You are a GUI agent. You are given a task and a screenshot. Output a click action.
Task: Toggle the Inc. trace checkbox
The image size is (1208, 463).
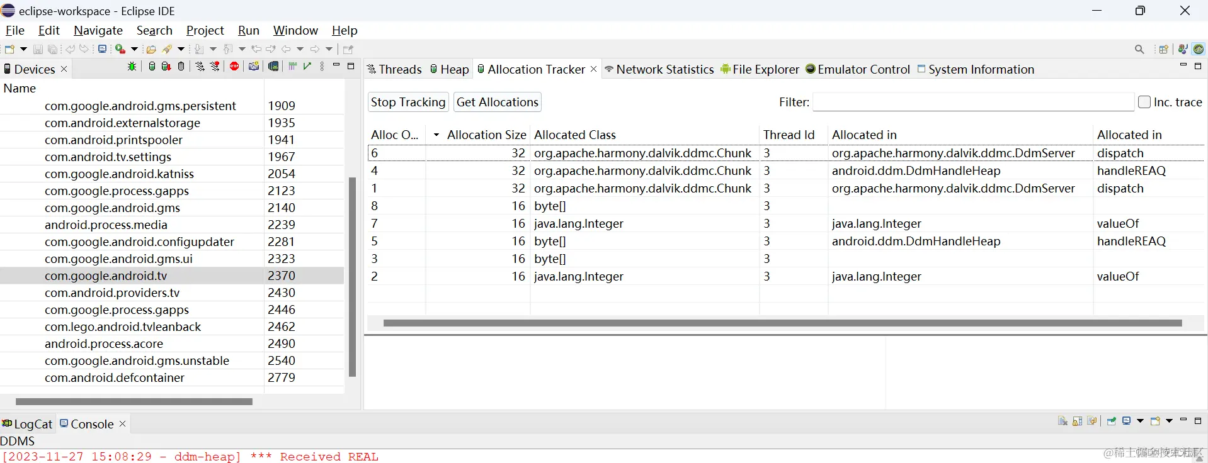1144,102
